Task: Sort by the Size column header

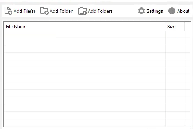Action: tap(175, 26)
